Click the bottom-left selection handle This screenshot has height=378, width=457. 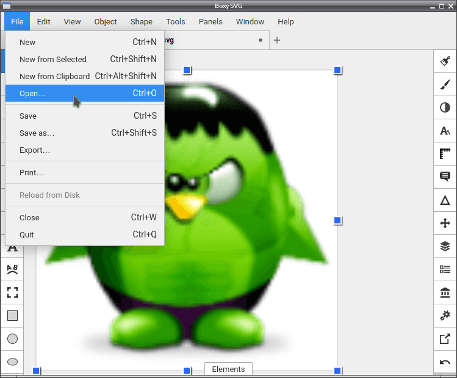(x=36, y=371)
